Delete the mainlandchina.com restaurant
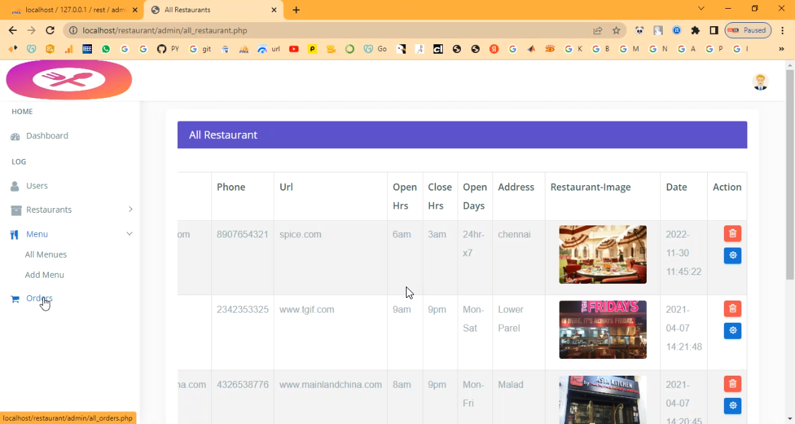This screenshot has height=424, width=795. (732, 384)
